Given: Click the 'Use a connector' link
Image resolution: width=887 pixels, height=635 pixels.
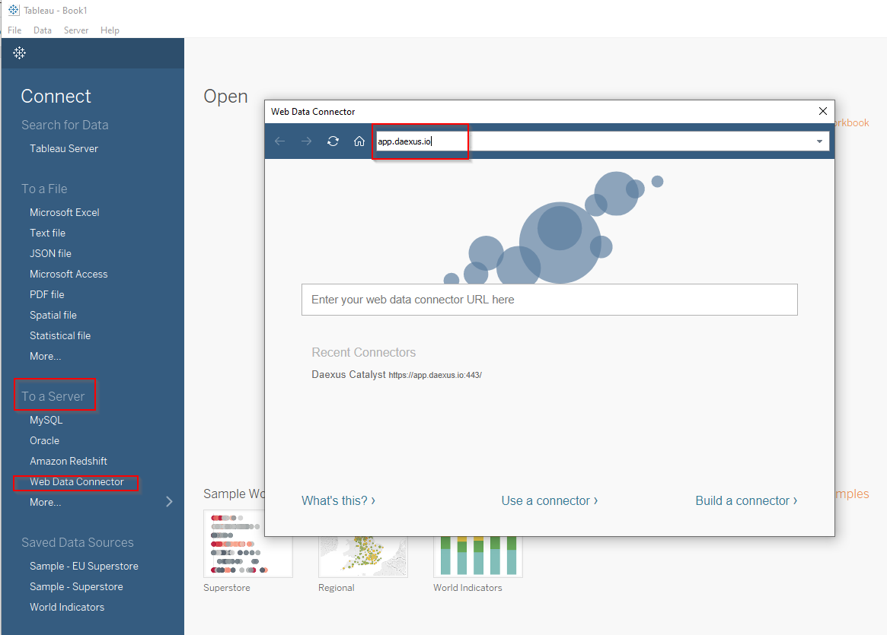Looking at the screenshot, I should tap(549, 500).
